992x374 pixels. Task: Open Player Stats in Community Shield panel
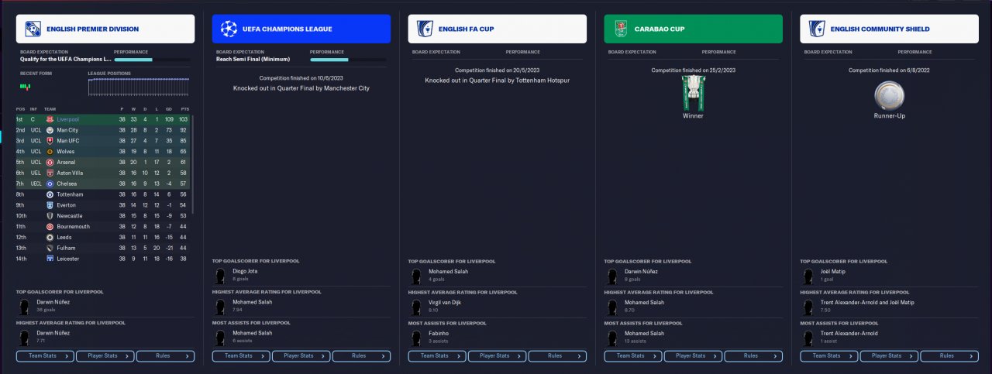pyautogui.click(x=890, y=356)
